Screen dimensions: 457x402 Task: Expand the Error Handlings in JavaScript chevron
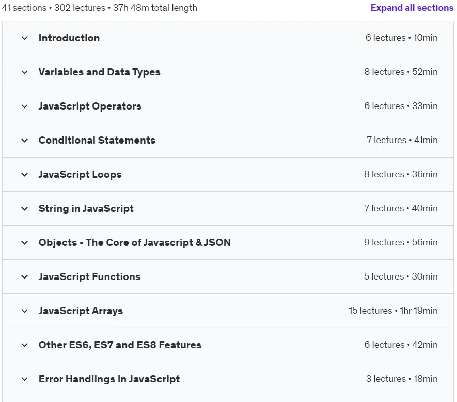click(x=25, y=379)
